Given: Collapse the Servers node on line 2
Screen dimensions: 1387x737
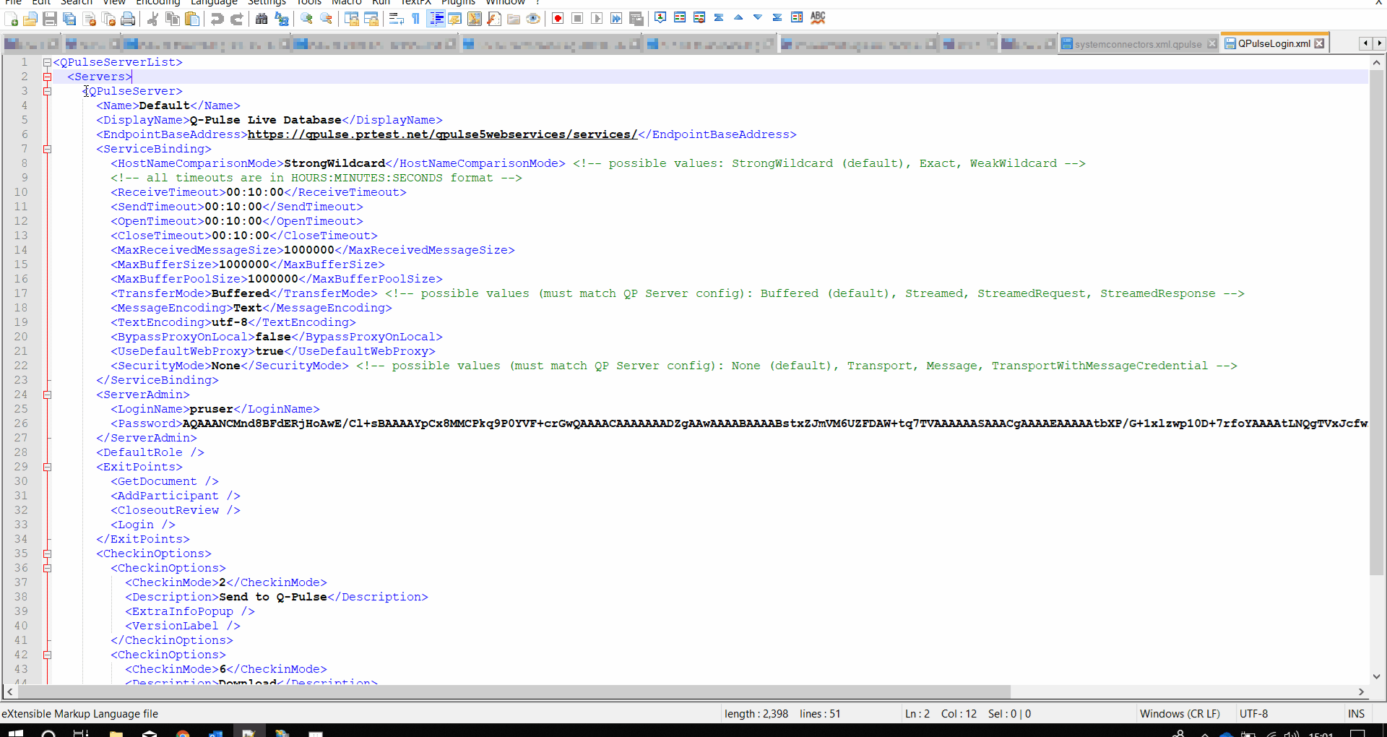Looking at the screenshot, I should 47,77.
